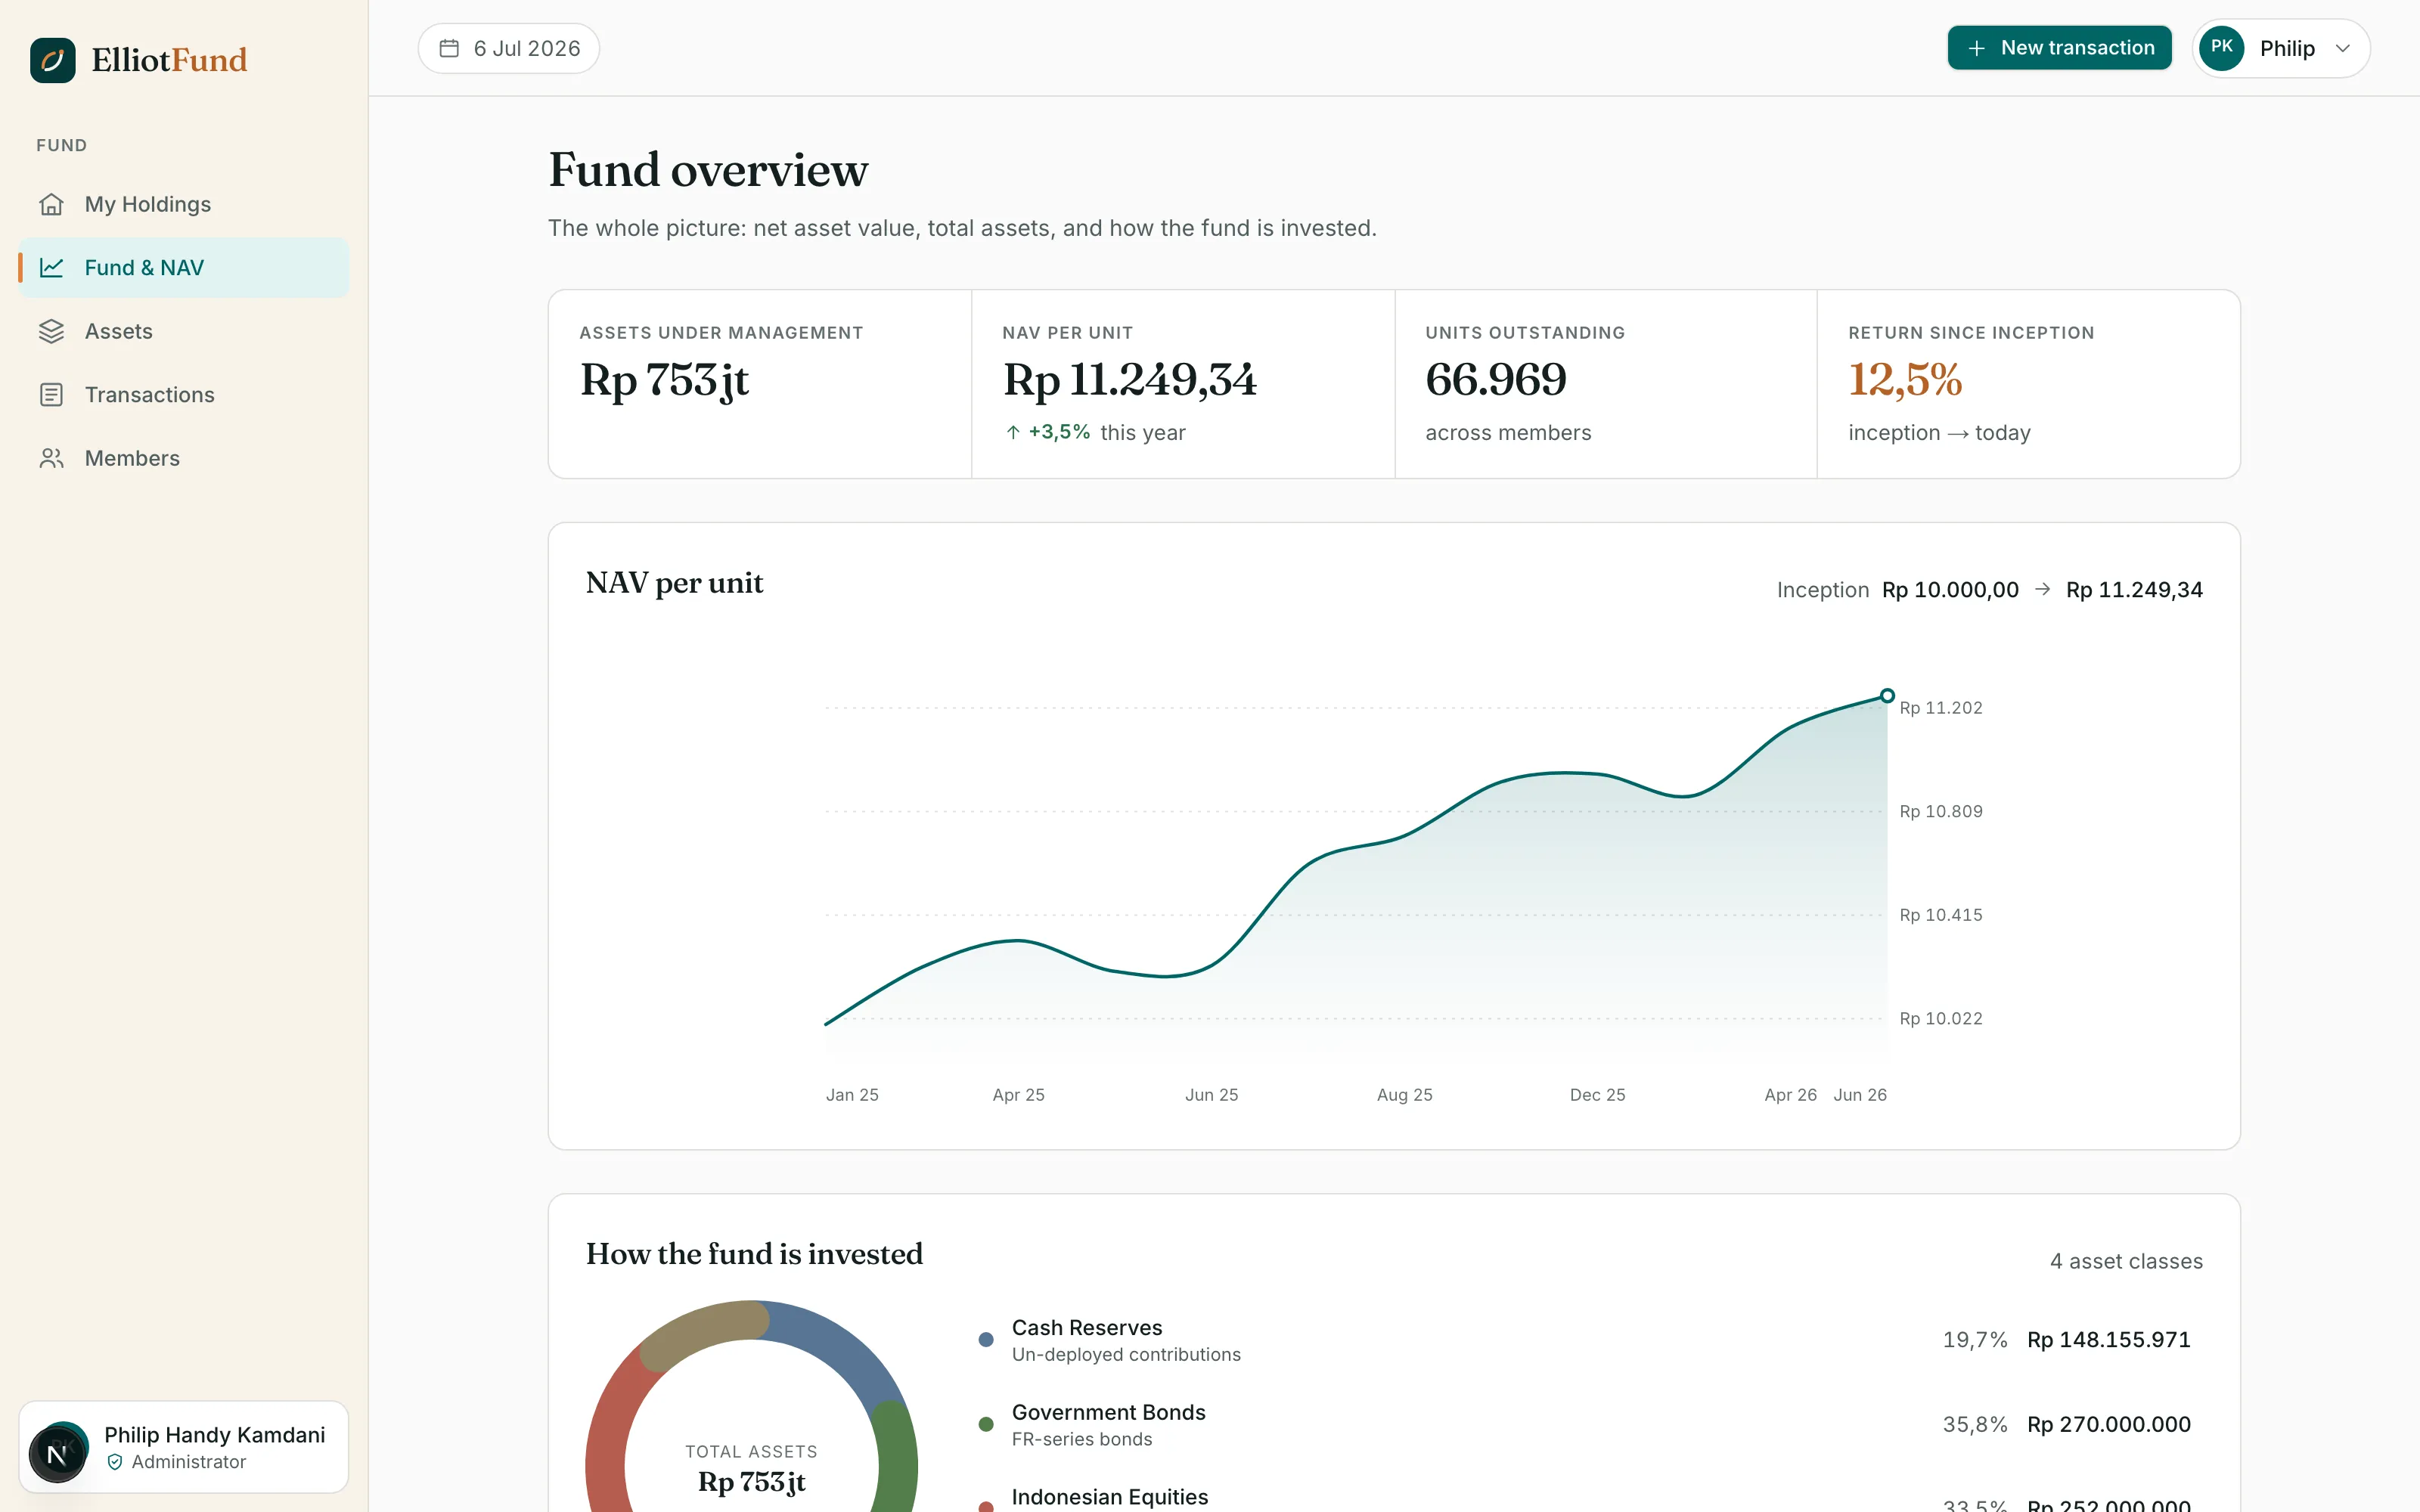Click the ElliotFund brand name
This screenshot has width=2420, height=1512.
click(169, 60)
